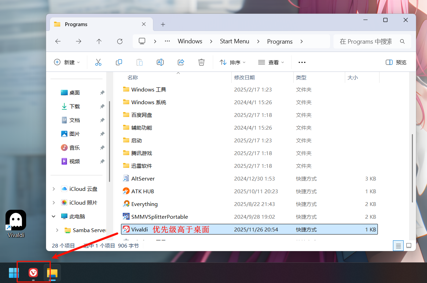Expand the iCloud 云盘 tree node
Screen dimensions: 427x283
[54, 189]
